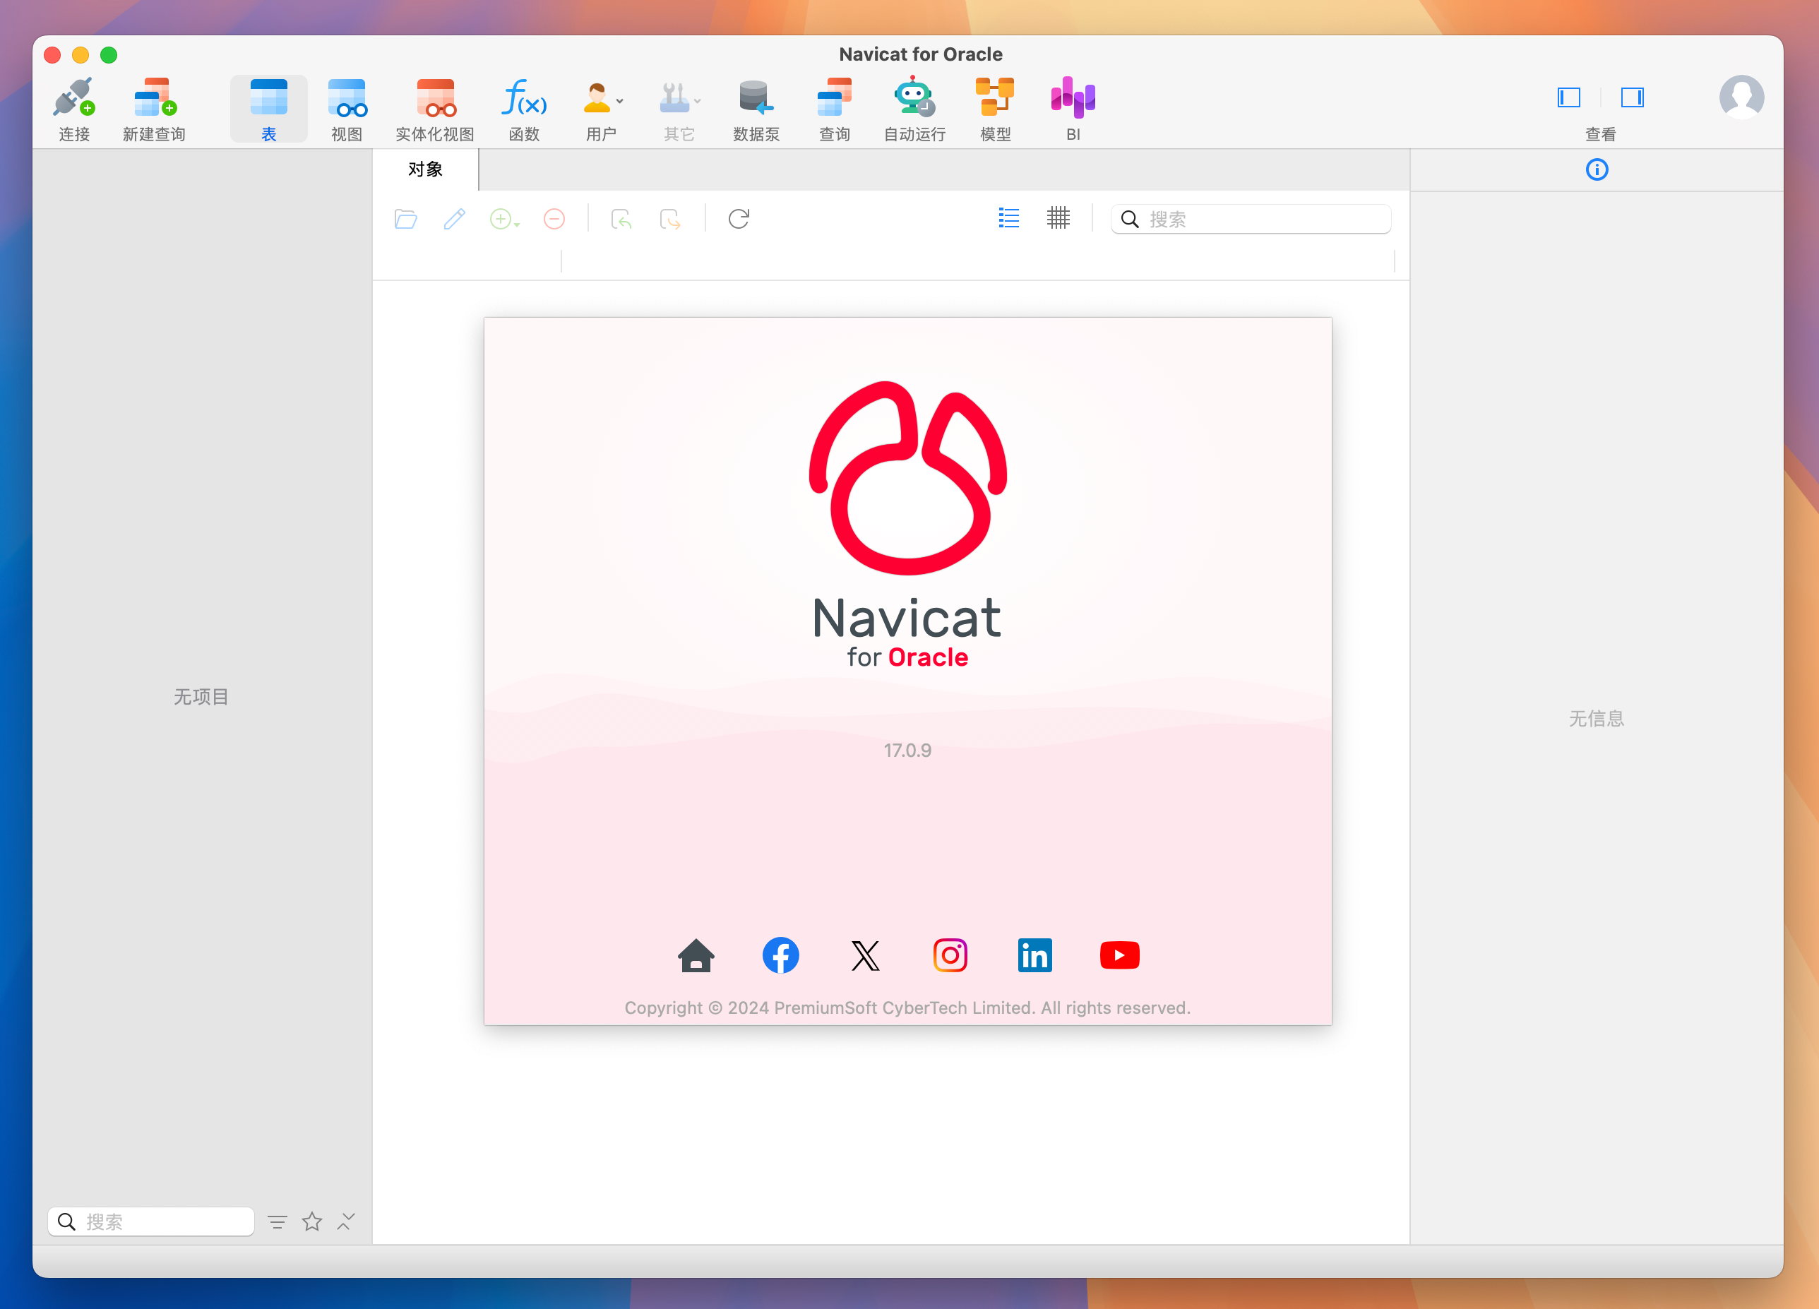Switch to 视图 (View) objects
This screenshot has width=1819, height=1309.
[x=347, y=108]
